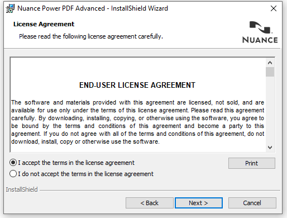
Task: Proceed with the Next button
Action: 199,203
